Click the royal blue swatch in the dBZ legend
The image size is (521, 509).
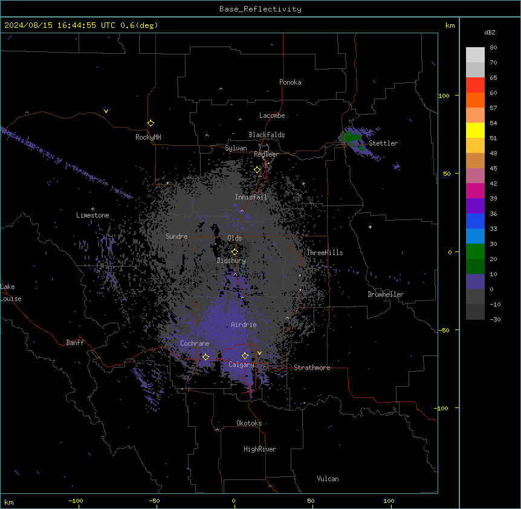(475, 221)
